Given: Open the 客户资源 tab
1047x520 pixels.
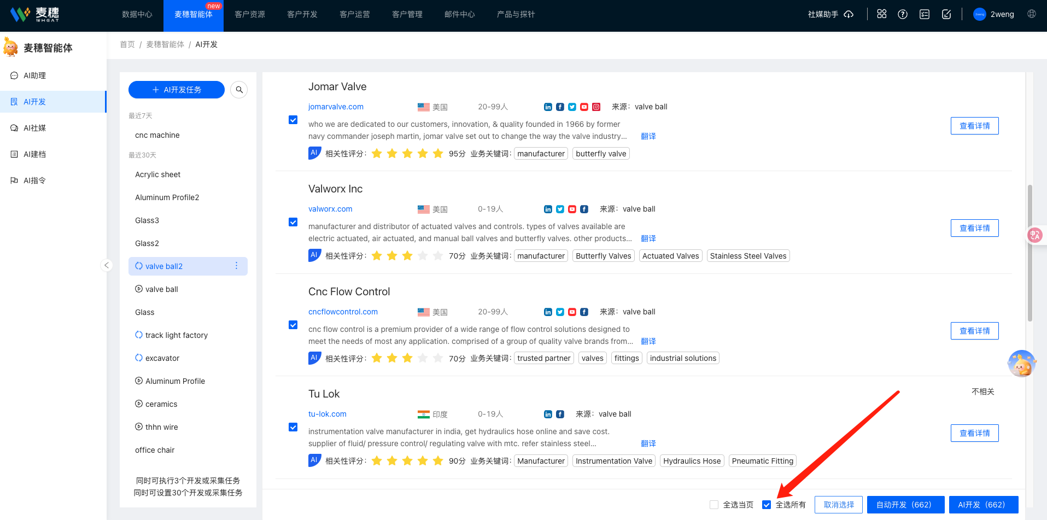Looking at the screenshot, I should [x=250, y=15].
